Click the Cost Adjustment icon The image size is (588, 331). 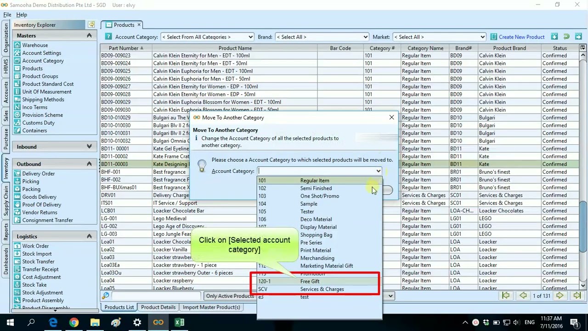coord(17,277)
